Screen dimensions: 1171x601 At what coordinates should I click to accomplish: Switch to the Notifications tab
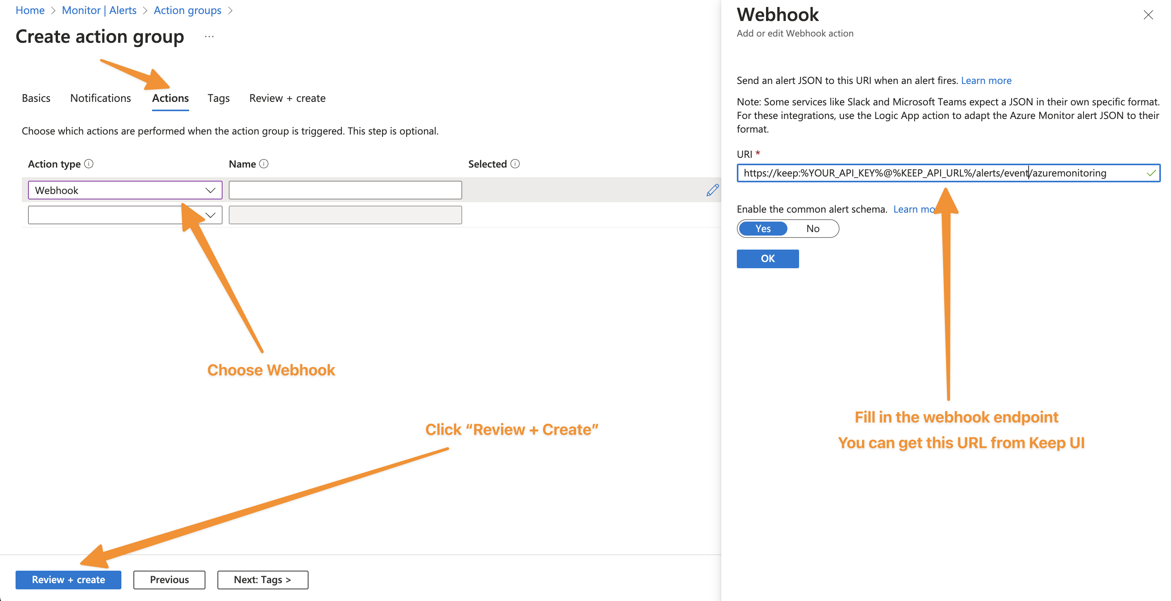(100, 98)
